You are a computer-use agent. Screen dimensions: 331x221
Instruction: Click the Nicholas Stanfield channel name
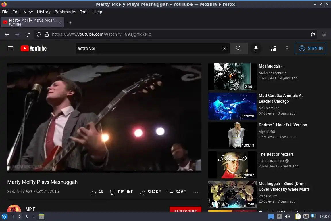273,73
